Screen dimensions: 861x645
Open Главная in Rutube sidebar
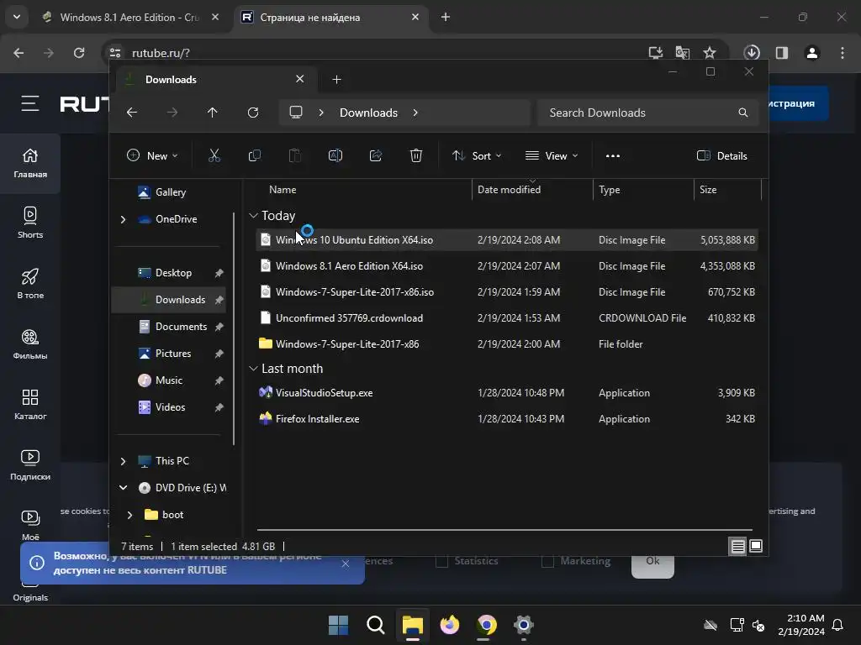click(30, 163)
